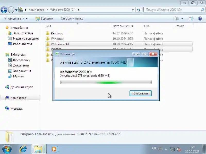Toggle the preview pane icon

coord(191,18)
